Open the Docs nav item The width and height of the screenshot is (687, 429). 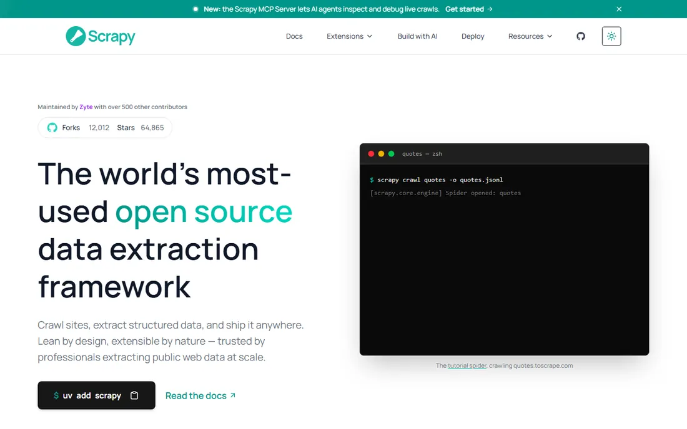[x=294, y=36]
